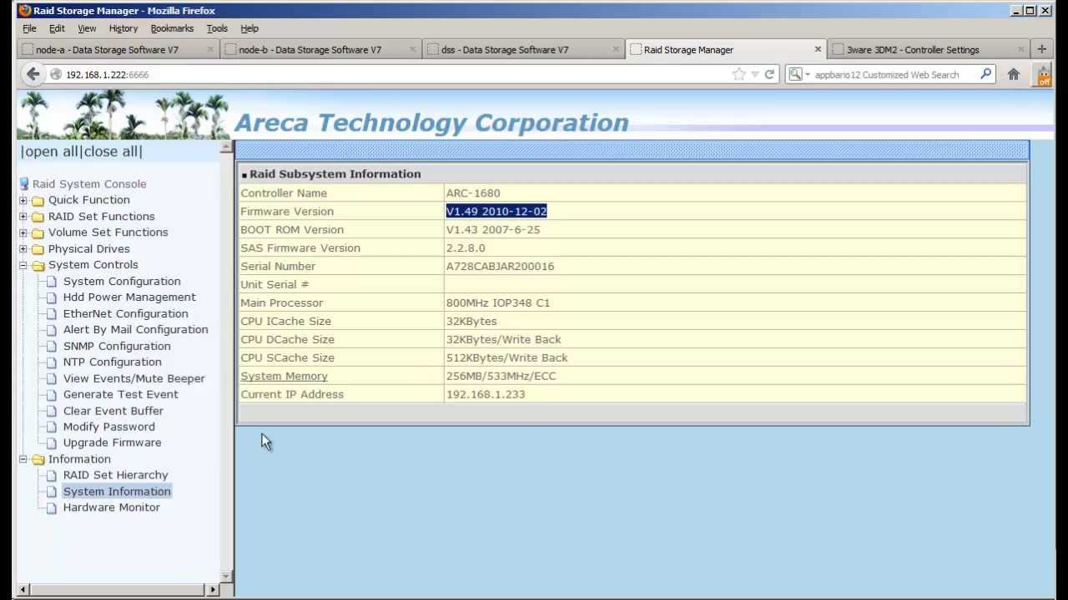The image size is (1068, 600).
Task: Click page icon beside Modify Password
Action: (x=52, y=427)
